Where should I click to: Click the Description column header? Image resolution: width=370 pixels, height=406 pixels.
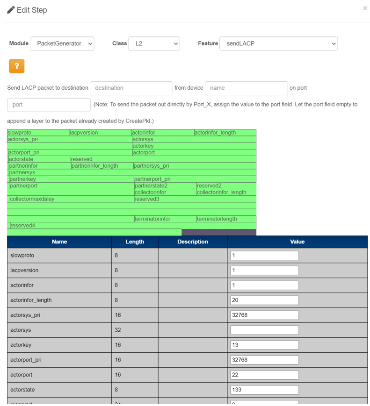pos(193,242)
